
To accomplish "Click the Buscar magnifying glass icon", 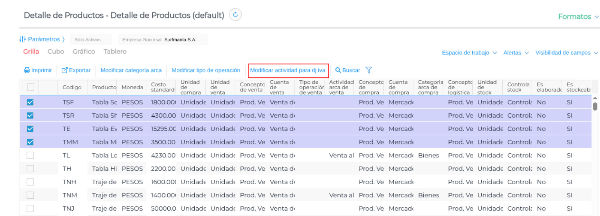I will click(x=338, y=70).
